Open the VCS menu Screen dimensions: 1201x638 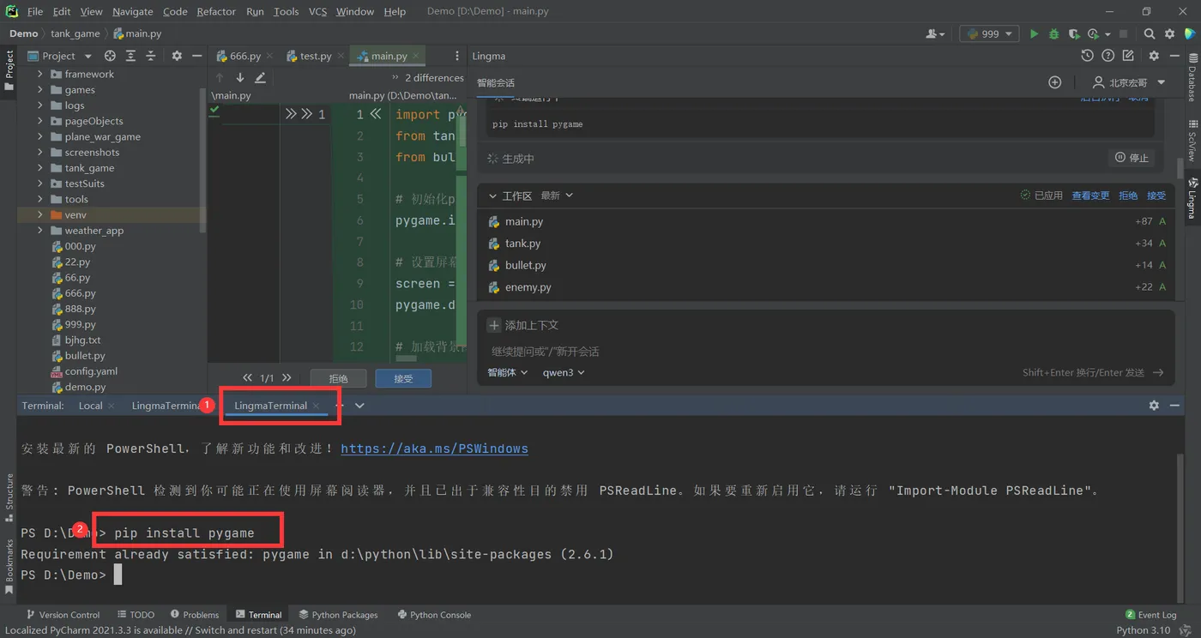(x=317, y=11)
